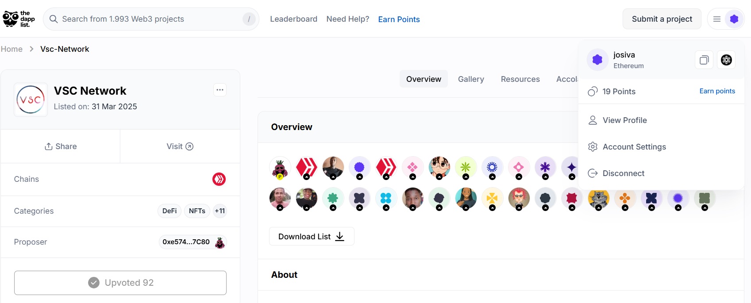Go to Earn Points in the header
The width and height of the screenshot is (751, 303).
click(x=399, y=19)
